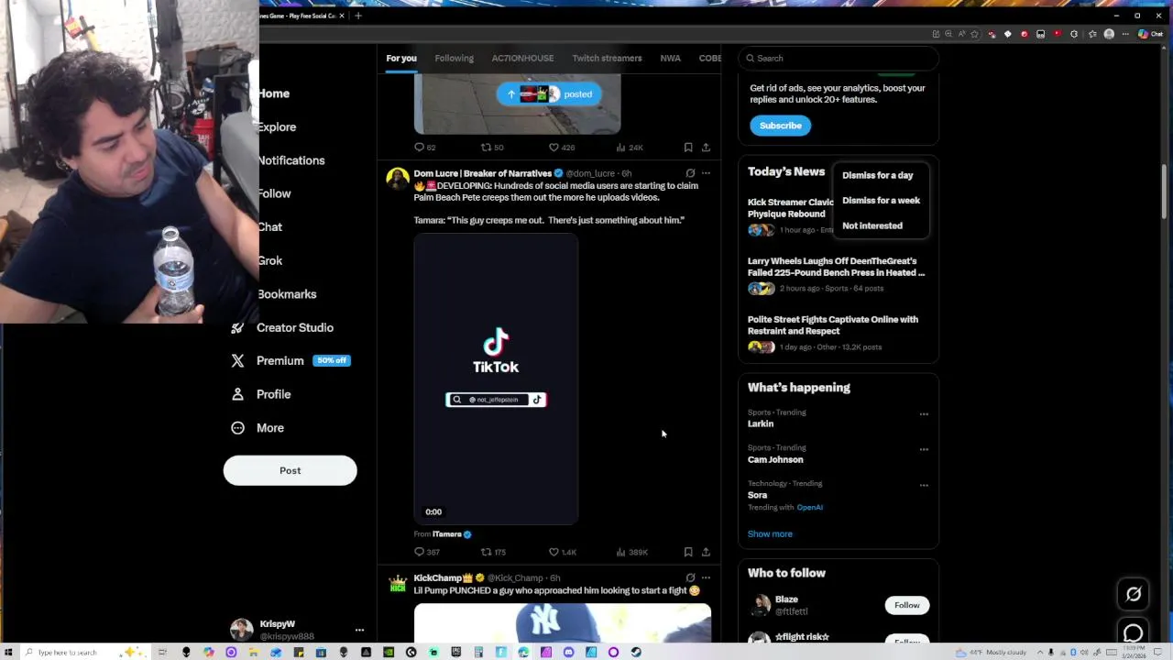This screenshot has width=1173, height=660.
Task: Open Notifications in the sidebar
Action: [x=291, y=160]
